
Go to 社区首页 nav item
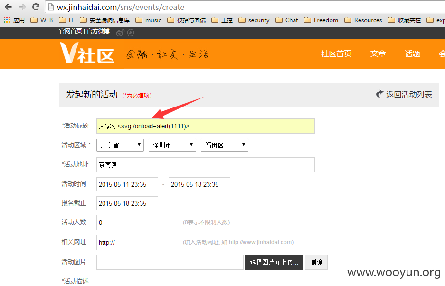pyautogui.click(x=336, y=54)
